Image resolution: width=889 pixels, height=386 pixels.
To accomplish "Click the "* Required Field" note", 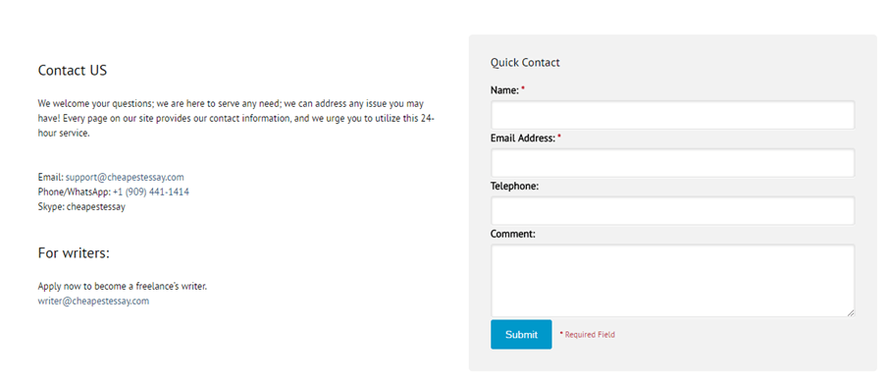I will pyautogui.click(x=588, y=335).
